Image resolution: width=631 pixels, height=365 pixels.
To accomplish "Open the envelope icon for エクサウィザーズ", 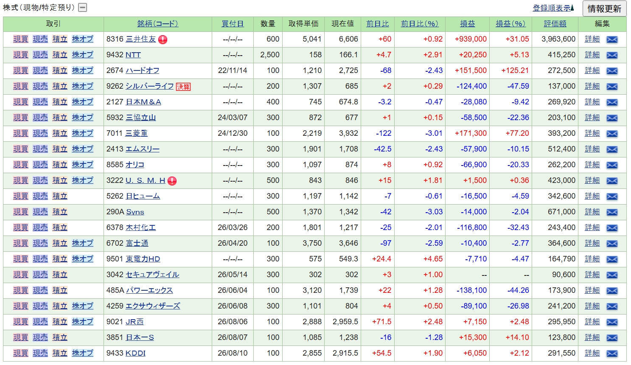I will click(x=612, y=306).
